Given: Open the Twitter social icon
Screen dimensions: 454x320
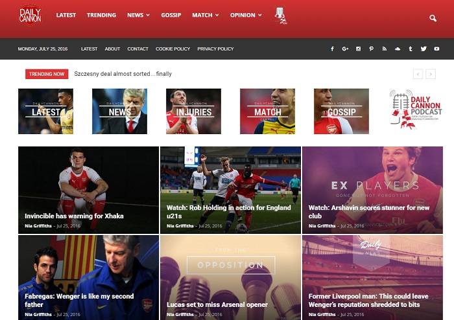Looking at the screenshot, I should (424, 49).
